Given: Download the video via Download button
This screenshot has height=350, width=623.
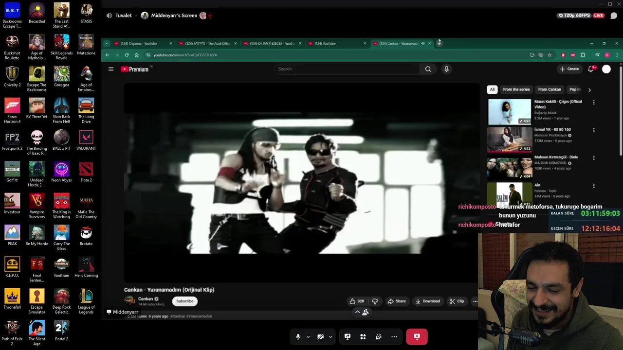Looking at the screenshot, I should pos(427,301).
